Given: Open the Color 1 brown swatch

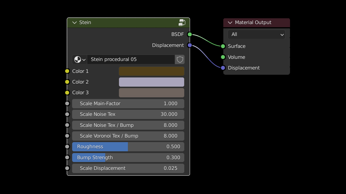Looking at the screenshot, I should click(x=151, y=71).
